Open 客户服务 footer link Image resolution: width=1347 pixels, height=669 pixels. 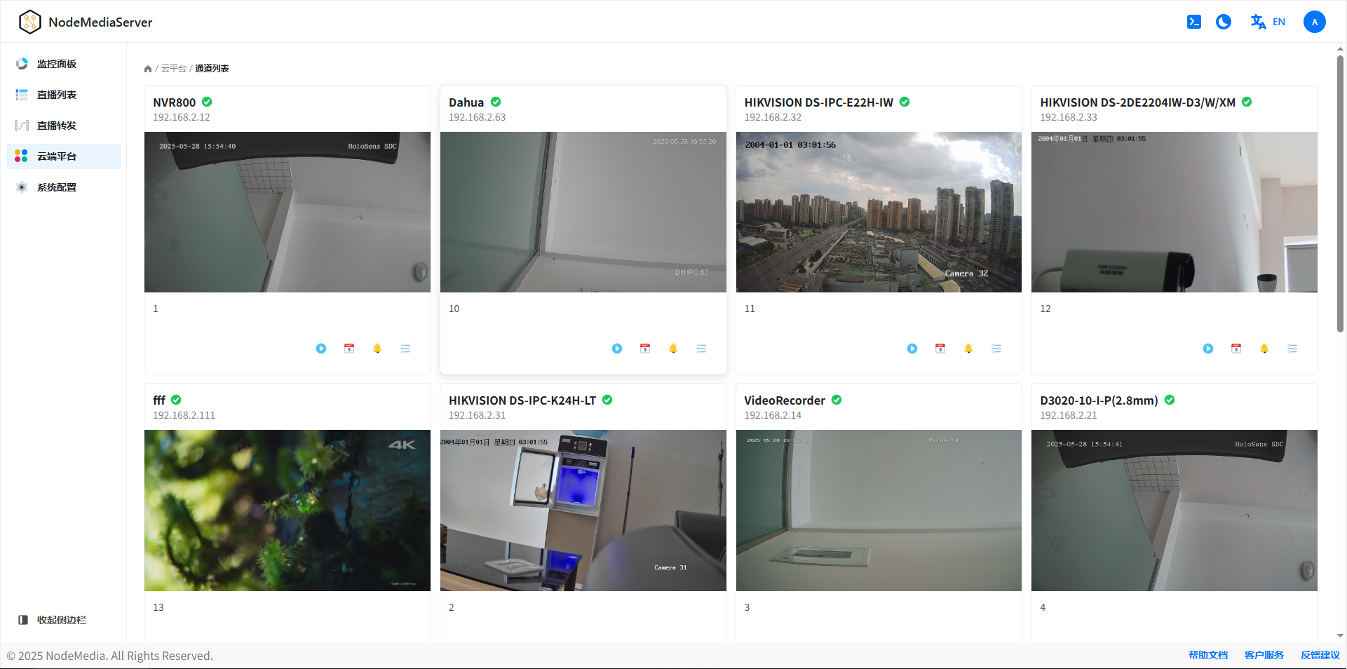tap(1264, 655)
